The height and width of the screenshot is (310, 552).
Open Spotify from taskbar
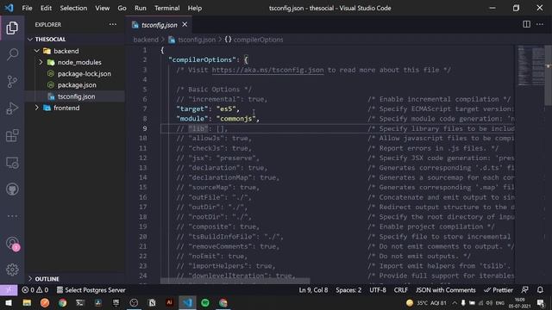[205, 302]
